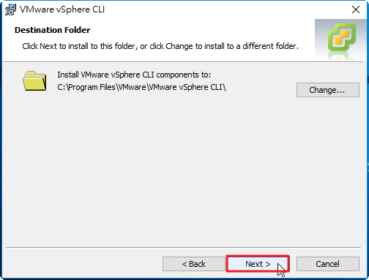Select the Destination Folder heading

coord(53,30)
